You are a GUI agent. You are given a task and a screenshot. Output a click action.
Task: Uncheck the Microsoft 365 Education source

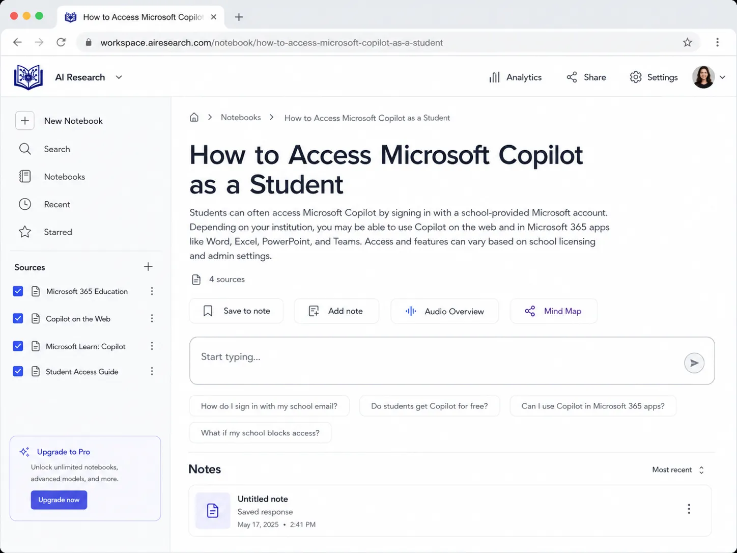pyautogui.click(x=18, y=291)
